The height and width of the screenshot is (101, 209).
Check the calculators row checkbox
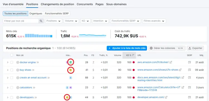click(12, 88)
